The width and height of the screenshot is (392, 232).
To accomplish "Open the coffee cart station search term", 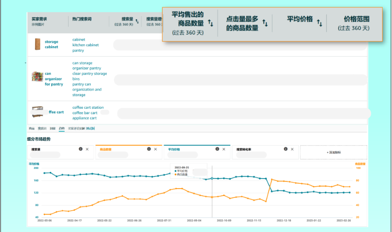I will pos(88,107).
